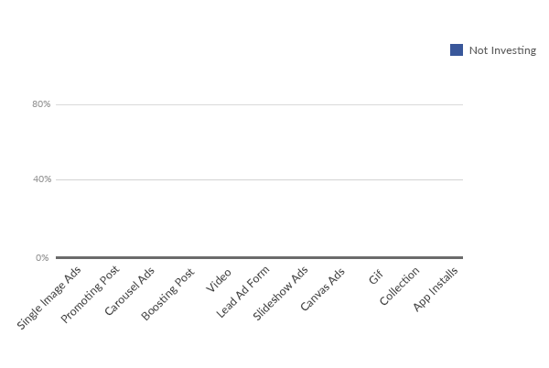This screenshot has height=368, width=549.
Task: Click the App Installs axis label
Action: [x=436, y=289]
